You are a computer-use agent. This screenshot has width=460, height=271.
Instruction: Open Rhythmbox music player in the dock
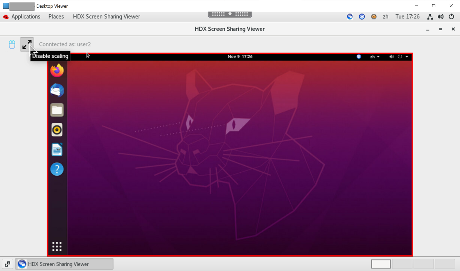(57, 130)
